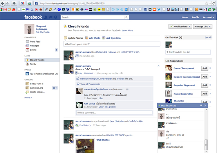Open the Notifications dropdown
Image resolution: width=217 pixels, height=153 pixels.
pos(180,27)
